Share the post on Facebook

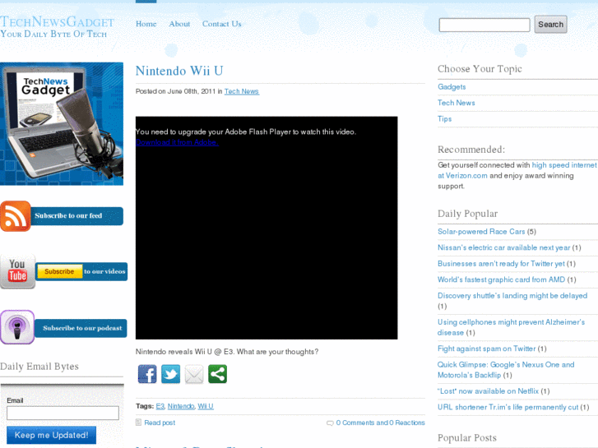[147, 374]
